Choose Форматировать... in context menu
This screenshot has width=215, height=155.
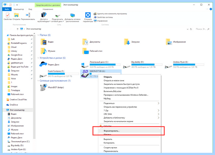pyautogui.click(x=130, y=131)
